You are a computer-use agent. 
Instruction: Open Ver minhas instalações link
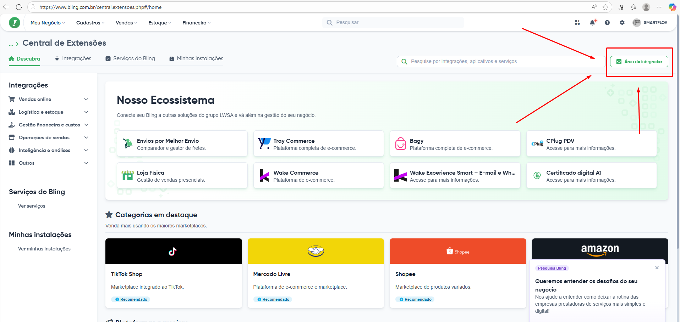(44, 249)
